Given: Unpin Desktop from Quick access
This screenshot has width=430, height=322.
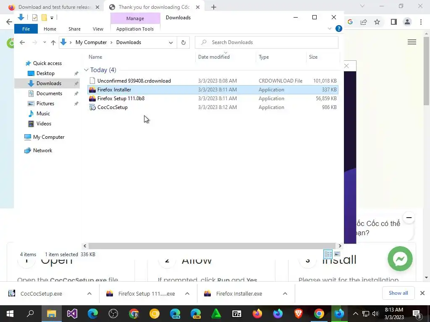Looking at the screenshot, I should (x=76, y=73).
